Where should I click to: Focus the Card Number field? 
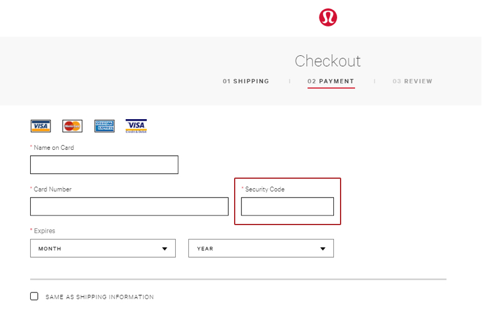coord(129,206)
